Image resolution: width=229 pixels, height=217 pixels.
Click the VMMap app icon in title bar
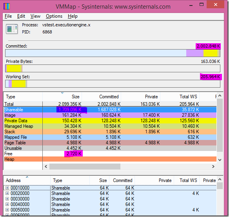point(7,6)
